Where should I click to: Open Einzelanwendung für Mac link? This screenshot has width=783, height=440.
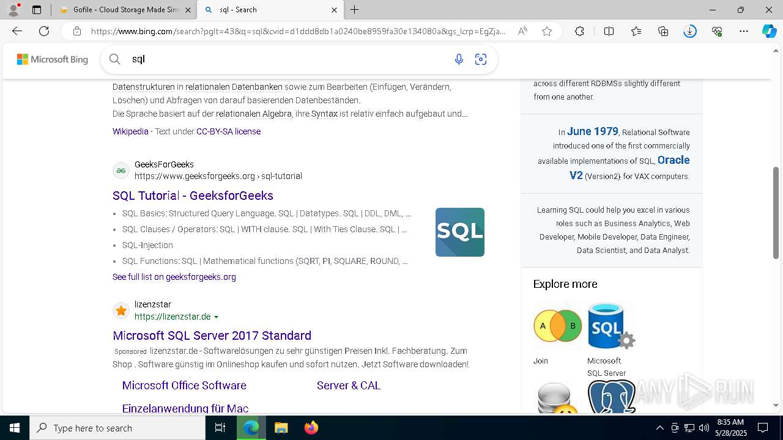185,408
